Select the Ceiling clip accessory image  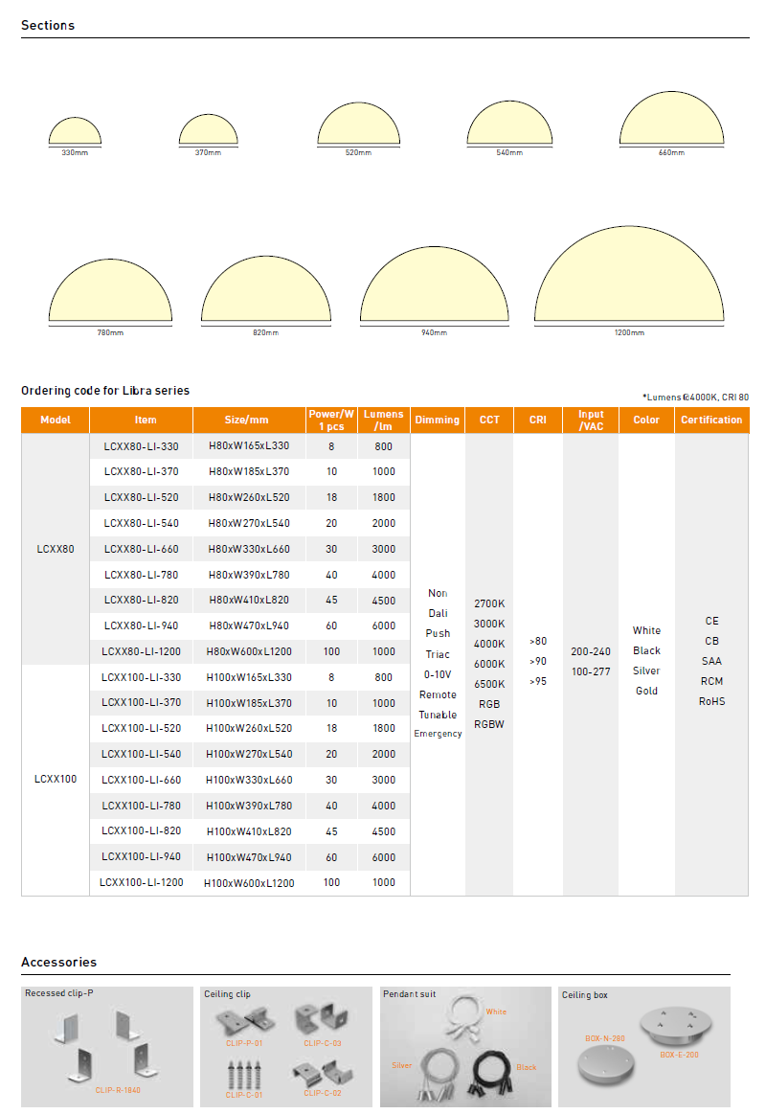(x=286, y=1047)
